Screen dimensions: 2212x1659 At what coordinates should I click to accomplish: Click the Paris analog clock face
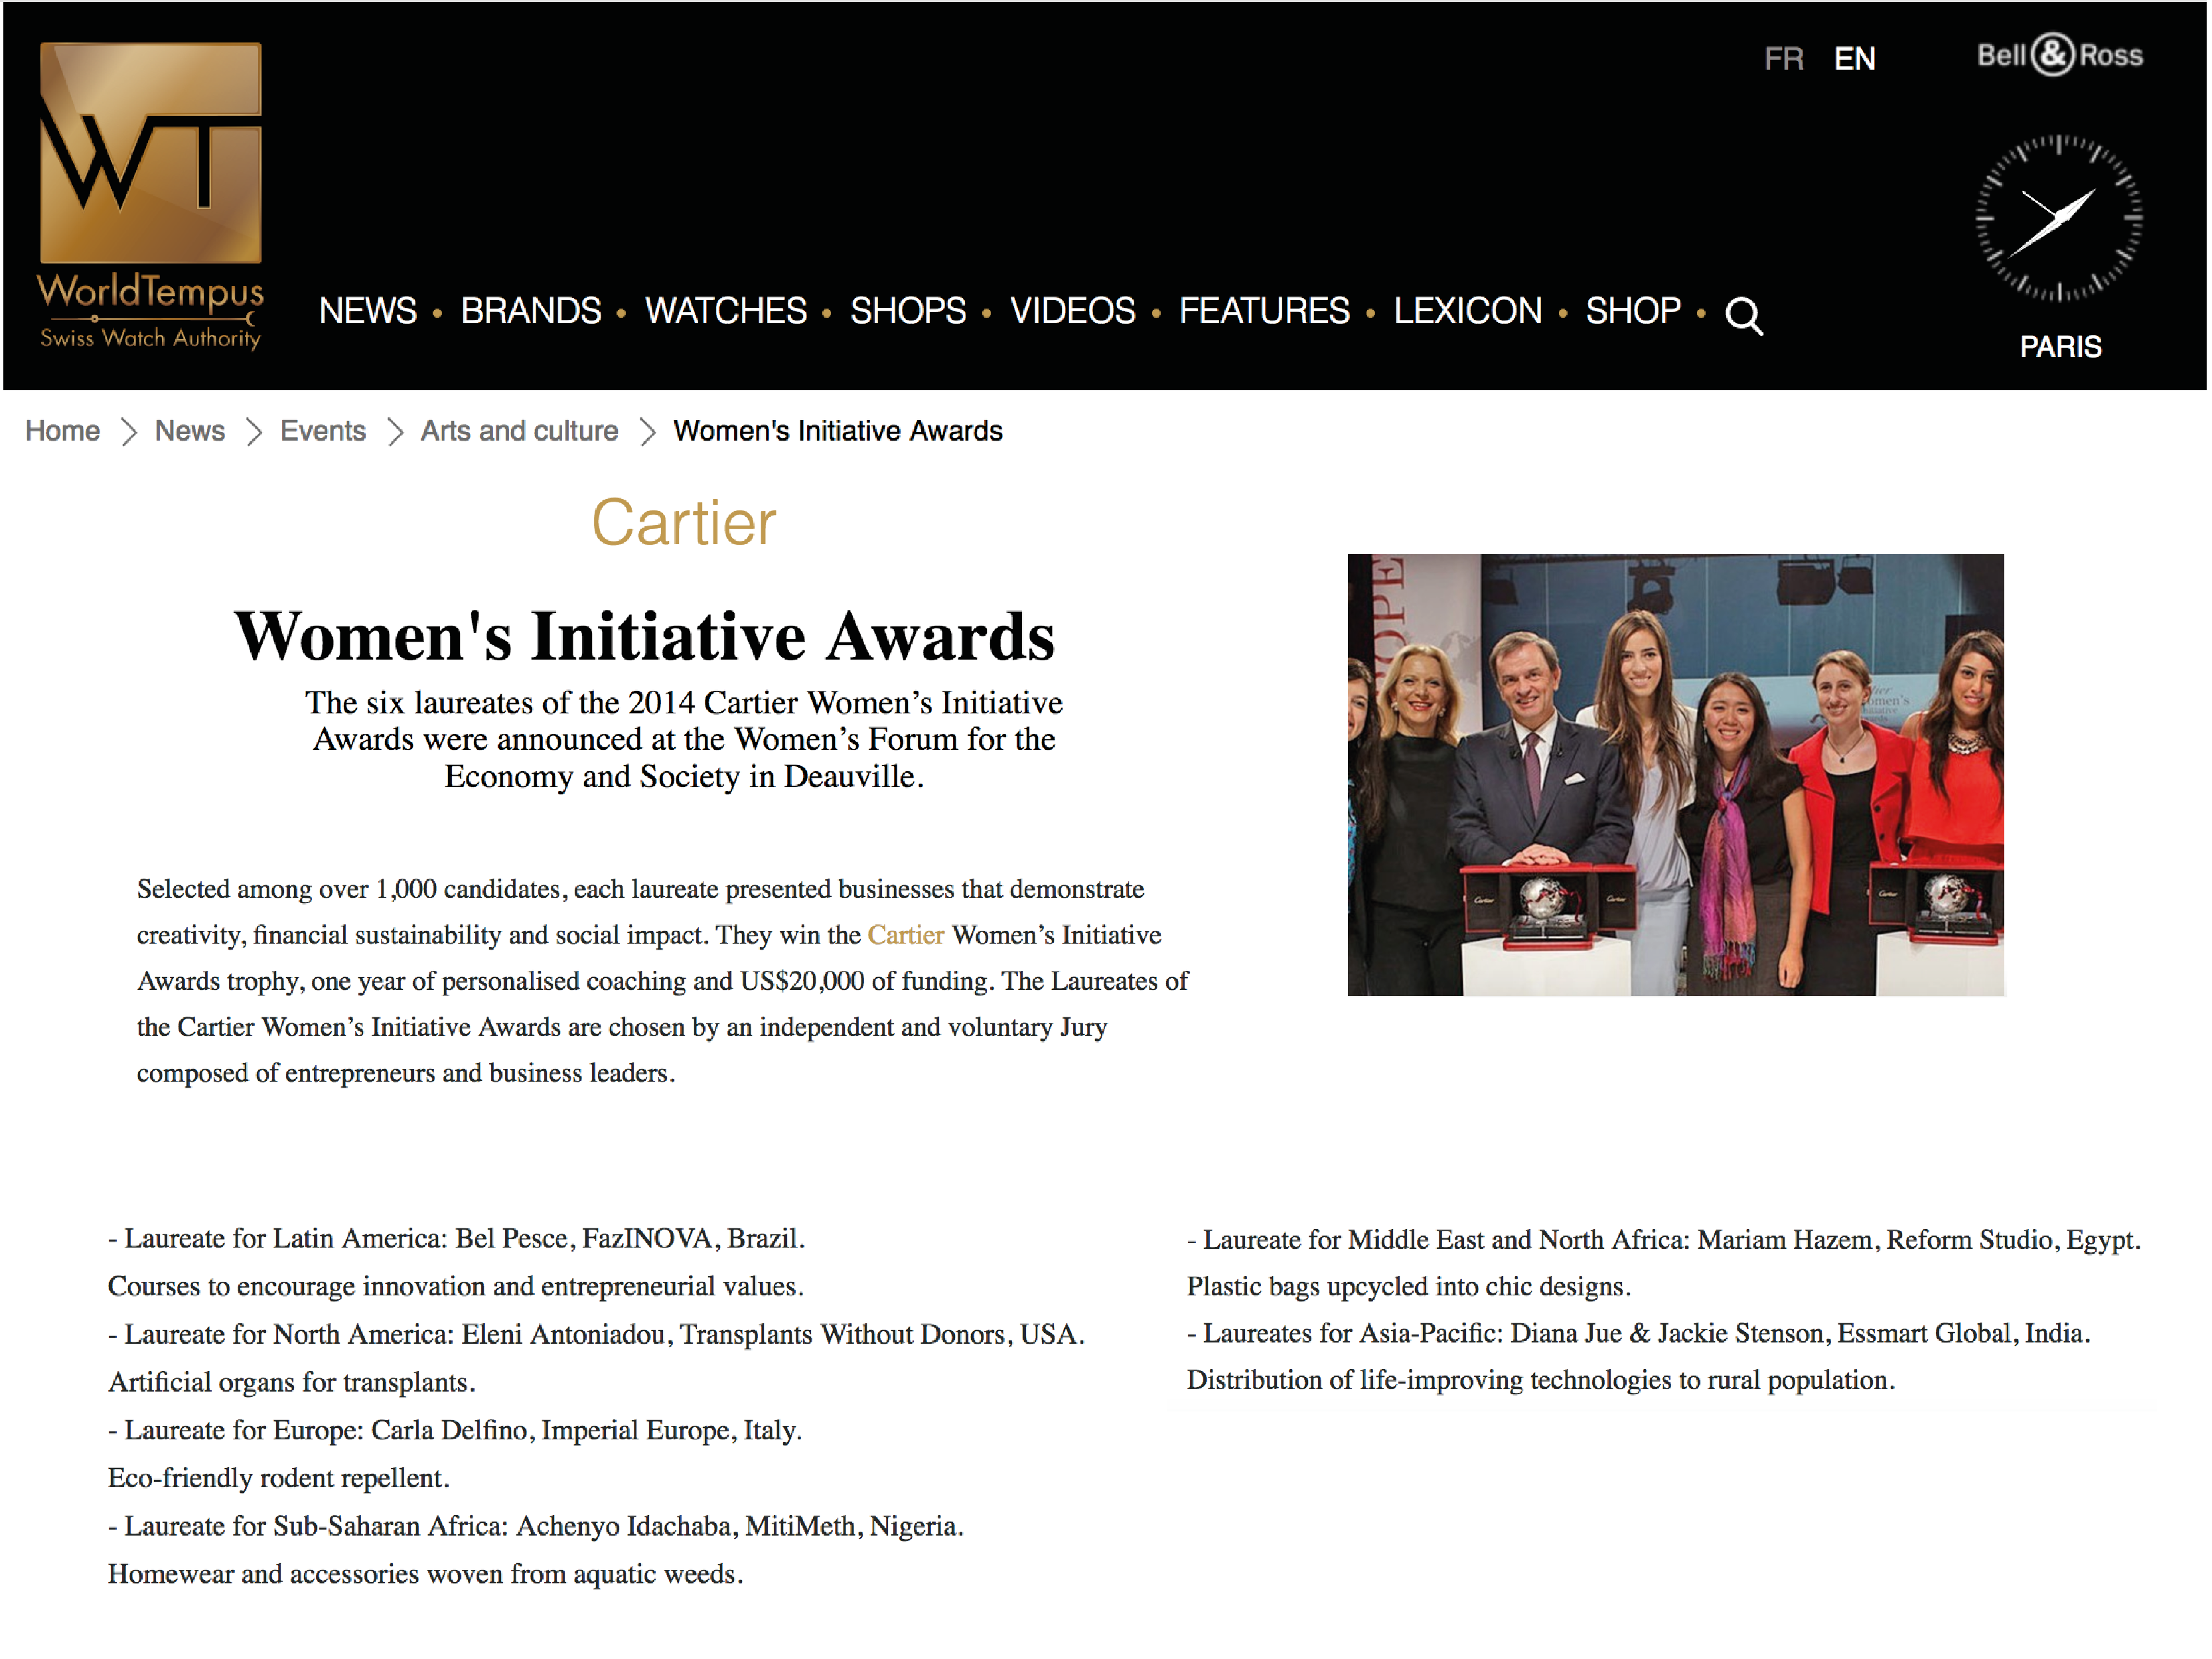(x=2058, y=218)
